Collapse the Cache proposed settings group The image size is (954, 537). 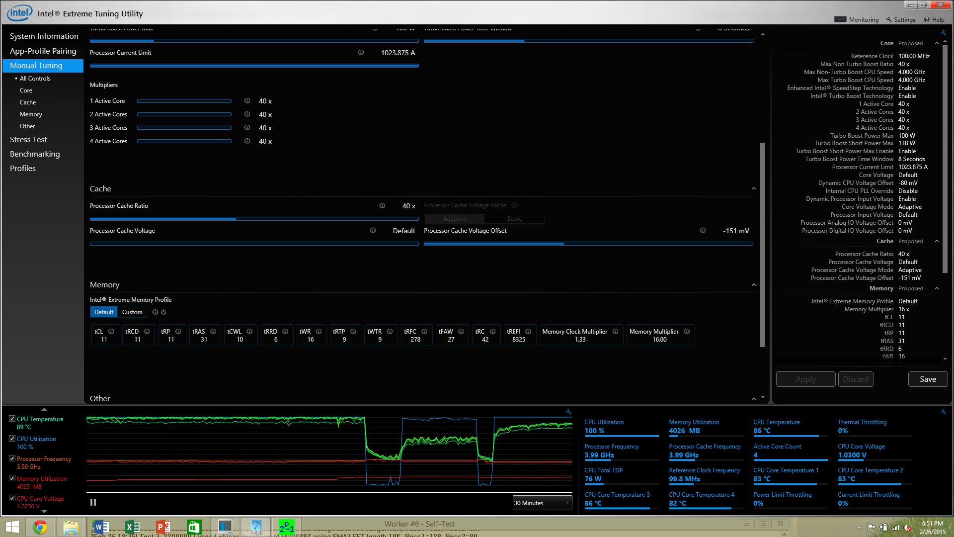(x=937, y=241)
